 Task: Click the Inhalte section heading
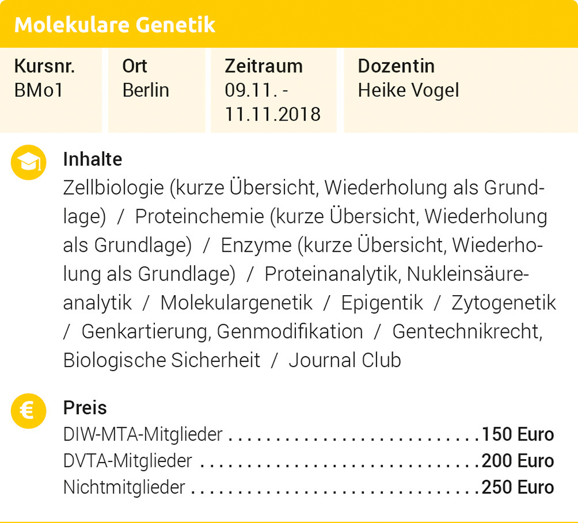click(x=92, y=159)
